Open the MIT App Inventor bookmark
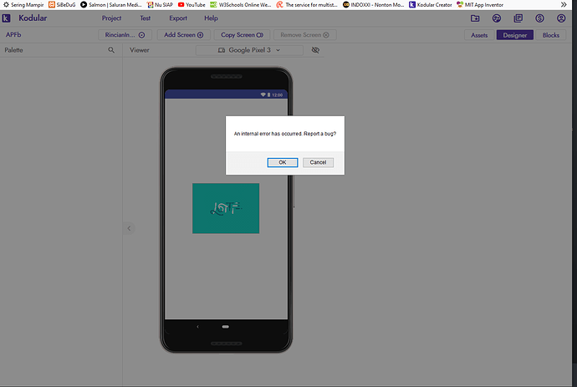577x387 pixels. point(480,5)
